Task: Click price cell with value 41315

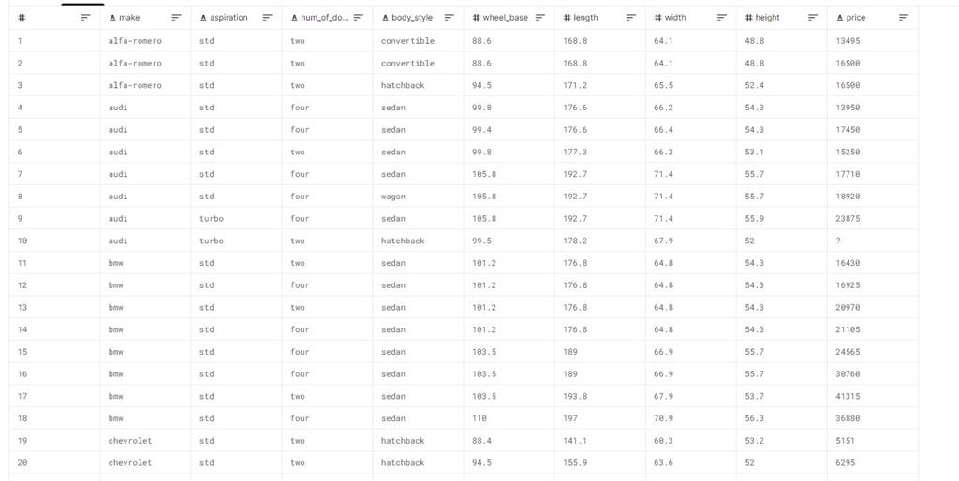Action: coord(848,397)
